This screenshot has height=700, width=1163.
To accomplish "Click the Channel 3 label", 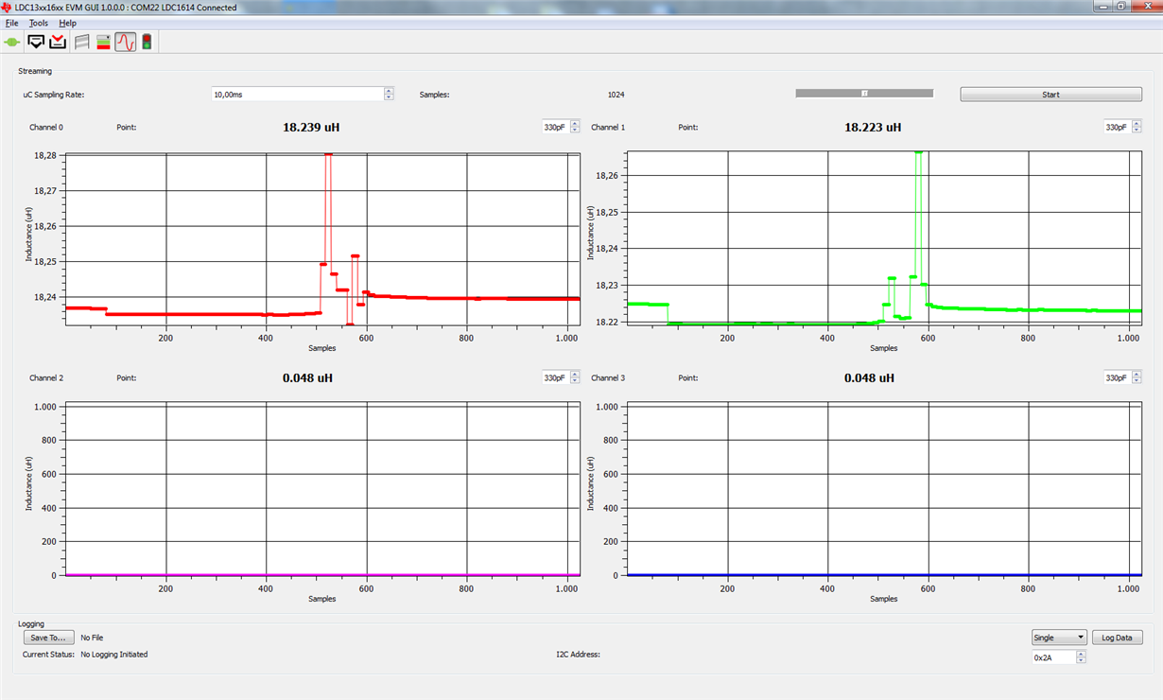I will point(608,377).
